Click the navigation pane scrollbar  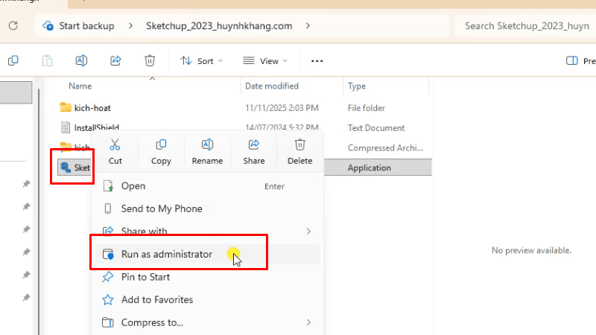coord(39,212)
